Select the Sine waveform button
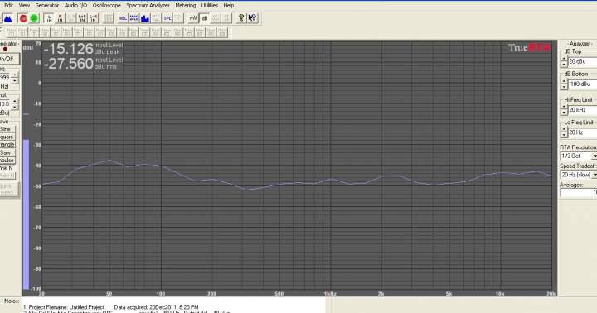 click(x=7, y=129)
